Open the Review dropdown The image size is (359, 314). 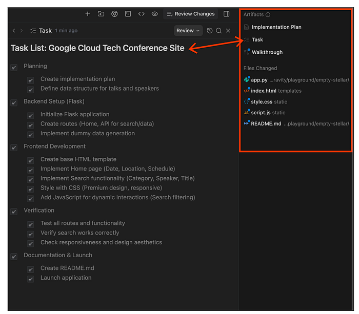click(188, 31)
